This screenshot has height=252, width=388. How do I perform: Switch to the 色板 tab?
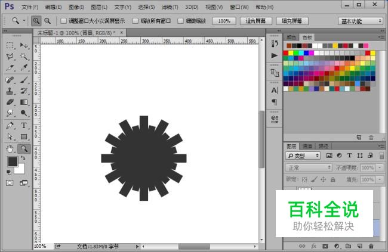pos(307,38)
